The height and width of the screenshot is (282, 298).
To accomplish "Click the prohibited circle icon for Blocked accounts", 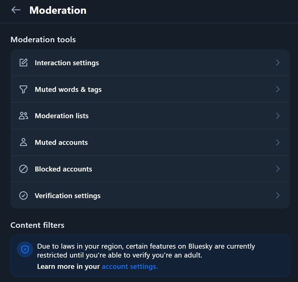I will tap(24, 169).
